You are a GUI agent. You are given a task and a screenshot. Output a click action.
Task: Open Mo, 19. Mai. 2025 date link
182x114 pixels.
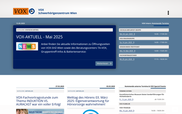(127, 51)
